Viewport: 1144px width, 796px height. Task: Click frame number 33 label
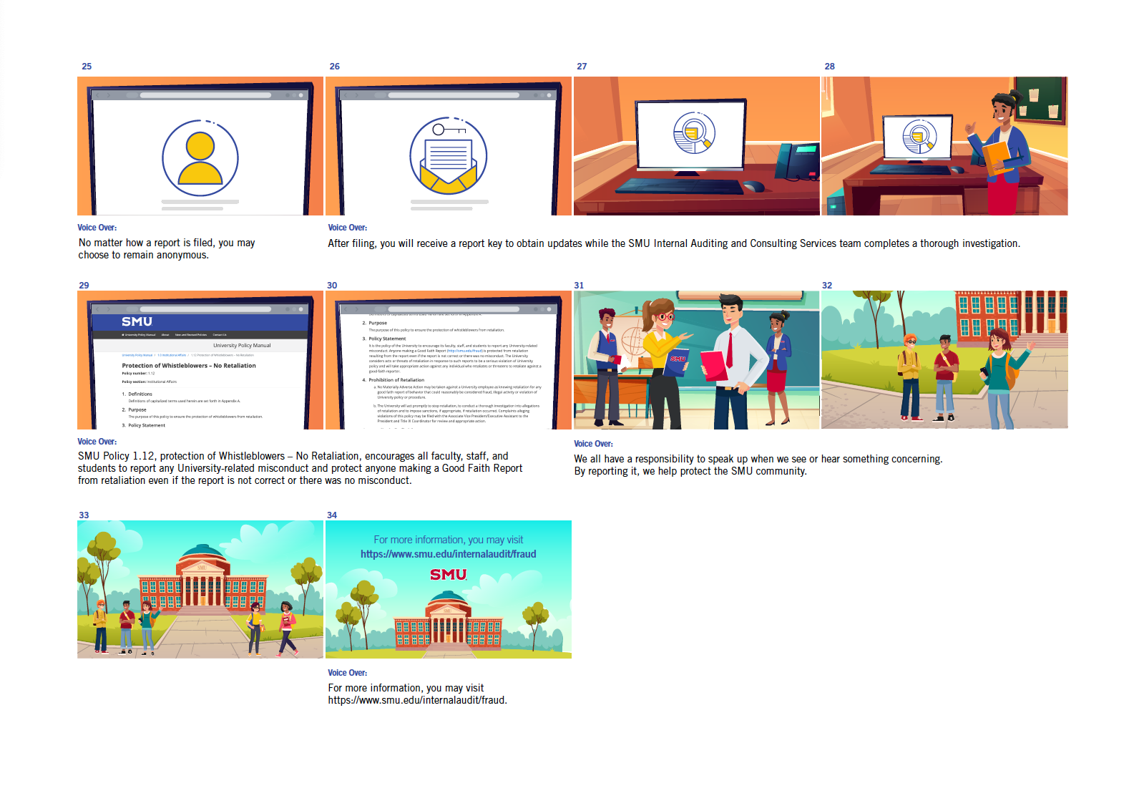click(84, 515)
